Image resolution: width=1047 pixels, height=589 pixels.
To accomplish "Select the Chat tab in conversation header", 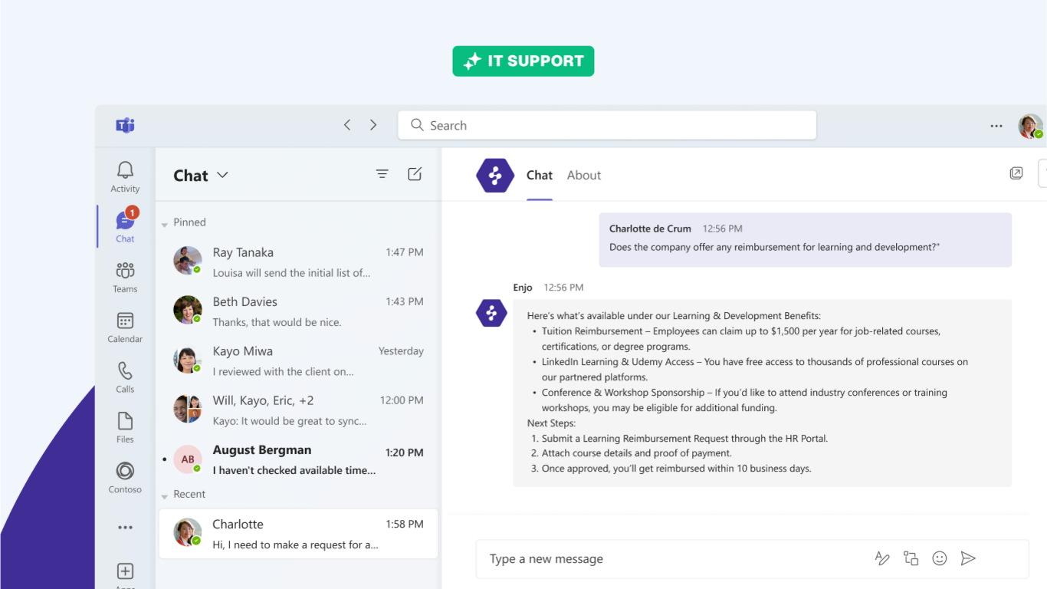I will (x=539, y=175).
